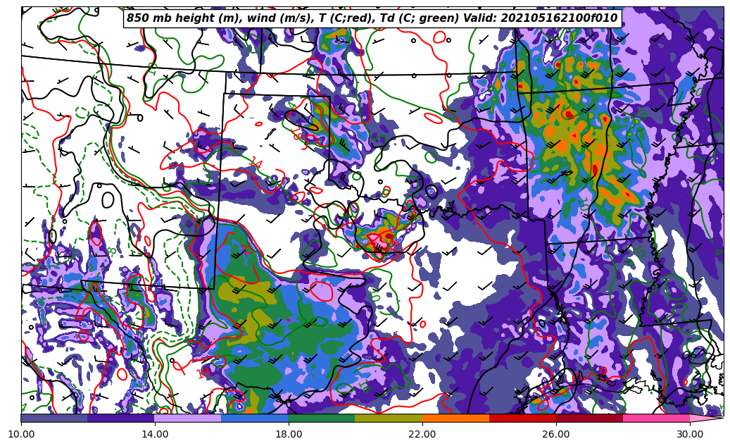Click the 30.00 colorbar tick label
The image size is (730, 446).
tap(689, 434)
